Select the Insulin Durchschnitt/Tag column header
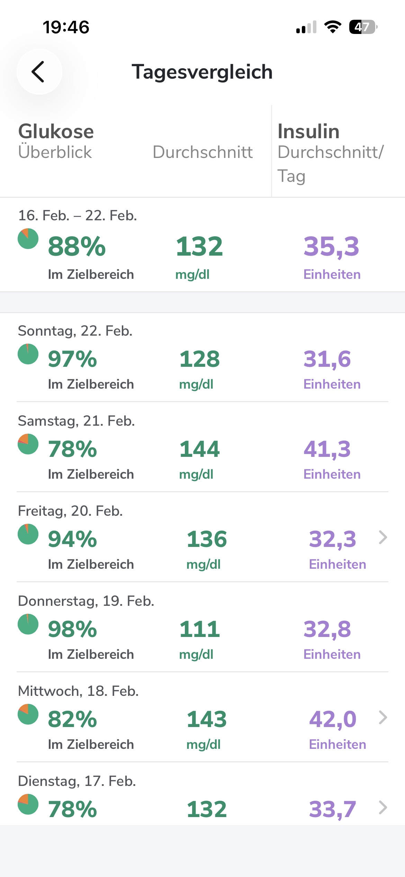This screenshot has width=405, height=877. pyautogui.click(x=331, y=152)
